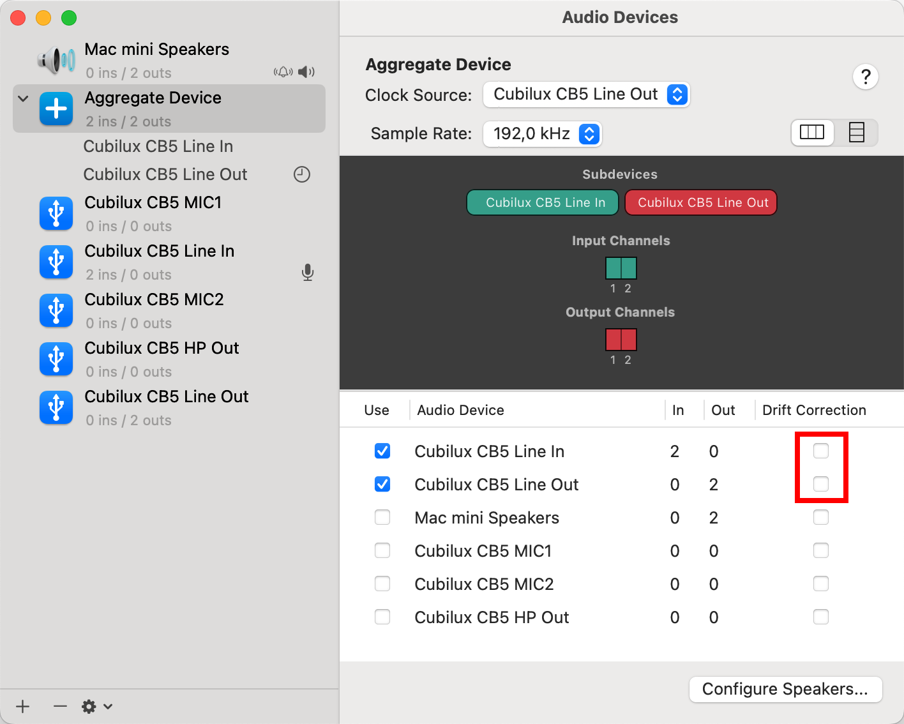
Task: Click the USB icon for Cubilux CB5 MIC2
Action: coord(56,310)
